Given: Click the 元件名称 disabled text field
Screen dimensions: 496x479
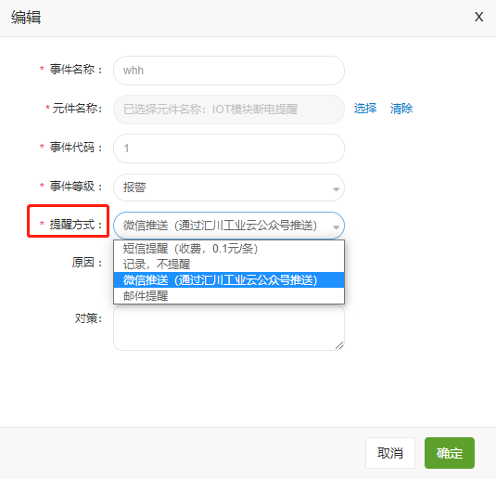Looking at the screenshot, I should click(x=229, y=110).
